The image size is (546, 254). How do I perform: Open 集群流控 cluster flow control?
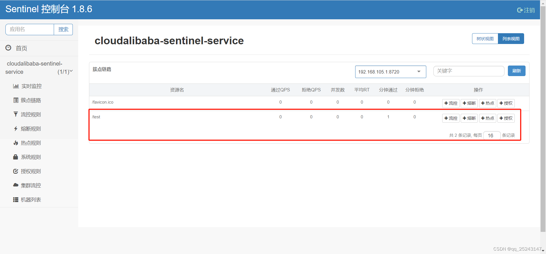point(31,185)
